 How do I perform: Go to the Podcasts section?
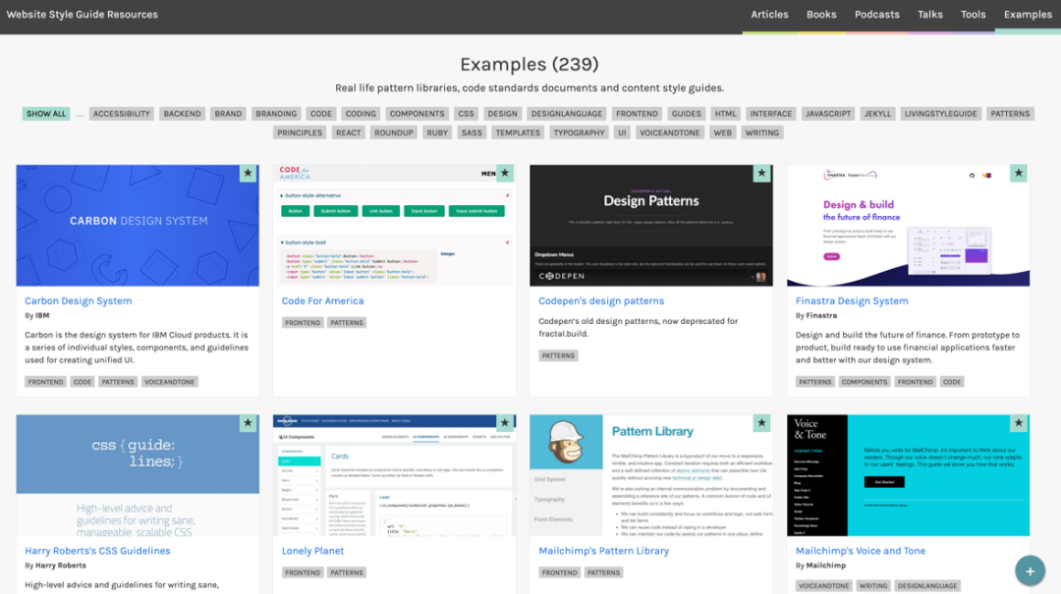click(x=877, y=14)
